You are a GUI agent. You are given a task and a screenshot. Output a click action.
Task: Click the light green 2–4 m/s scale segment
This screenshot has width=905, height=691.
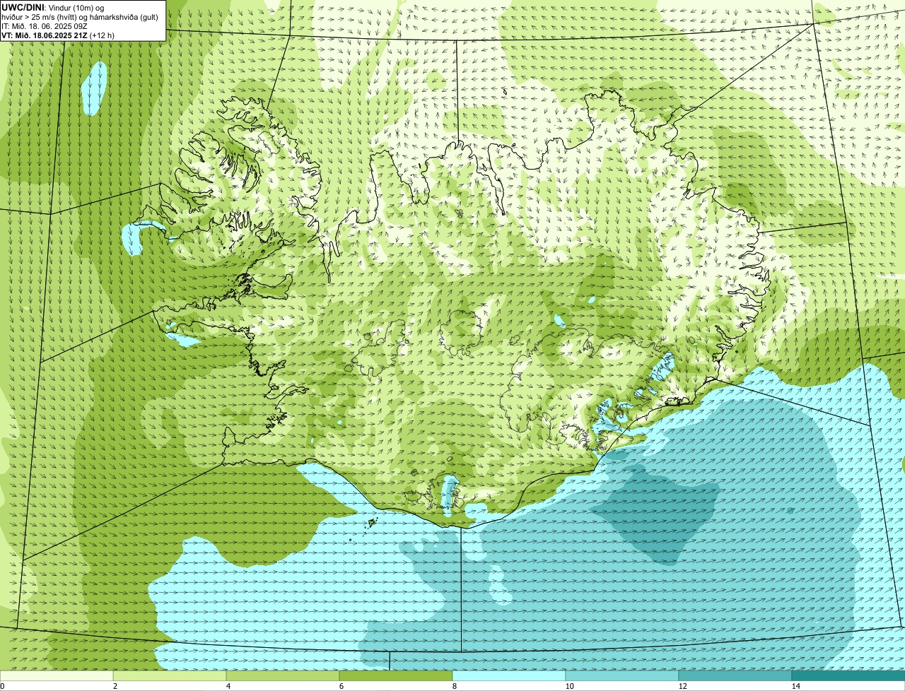pyautogui.click(x=170, y=675)
